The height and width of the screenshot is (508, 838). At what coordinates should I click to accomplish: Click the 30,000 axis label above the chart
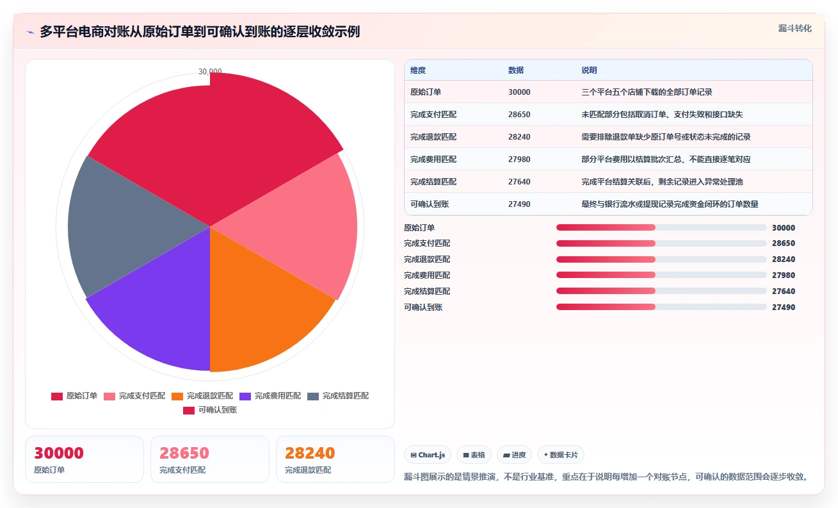click(x=210, y=72)
